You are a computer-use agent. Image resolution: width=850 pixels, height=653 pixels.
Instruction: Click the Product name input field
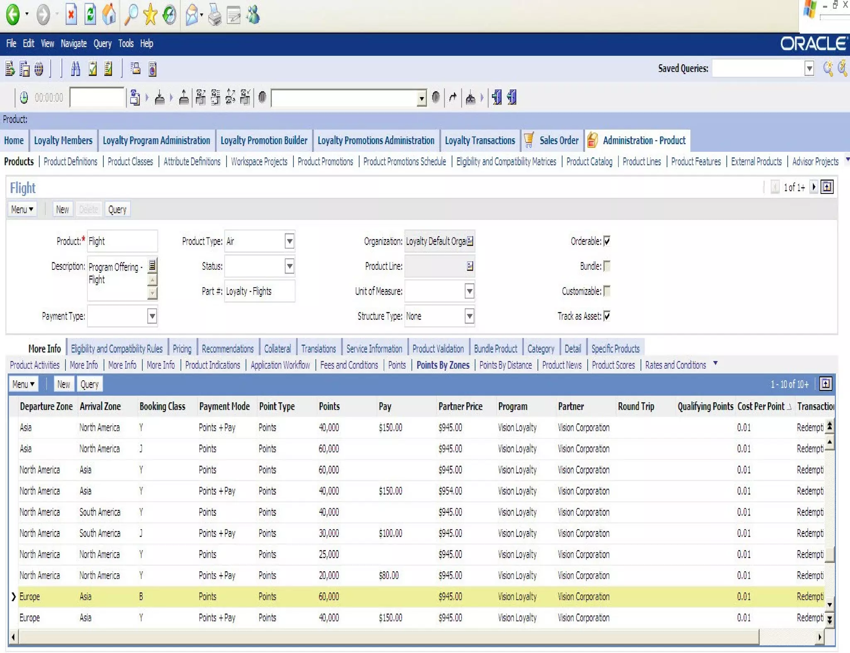[x=122, y=241]
